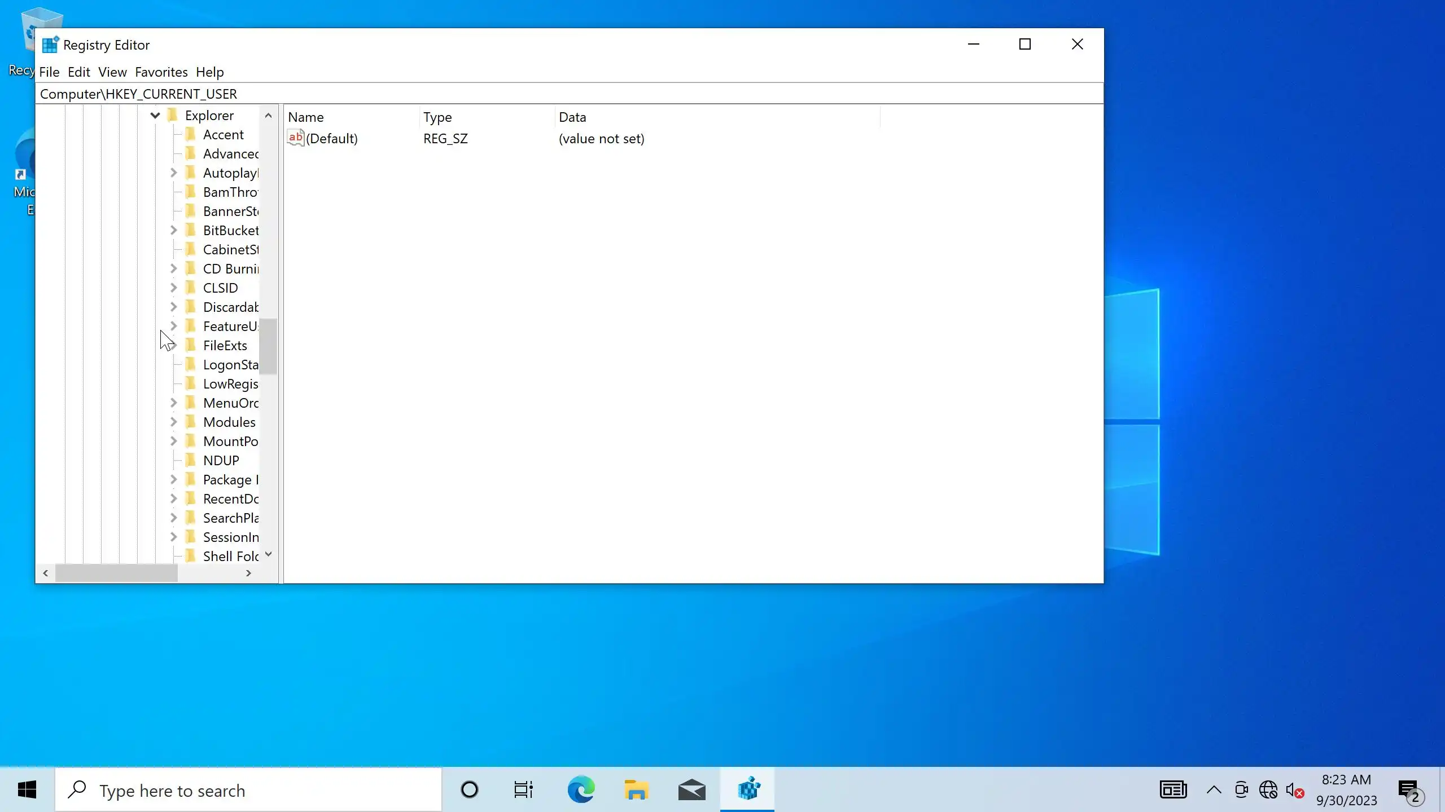The width and height of the screenshot is (1445, 812).
Task: Click the Data column header
Action: [572, 117]
